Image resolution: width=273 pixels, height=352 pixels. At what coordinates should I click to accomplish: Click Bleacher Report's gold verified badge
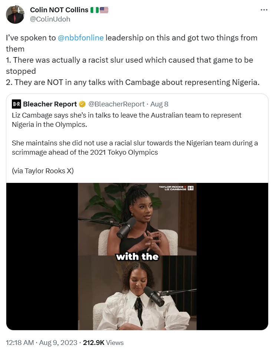pyautogui.click(x=82, y=104)
